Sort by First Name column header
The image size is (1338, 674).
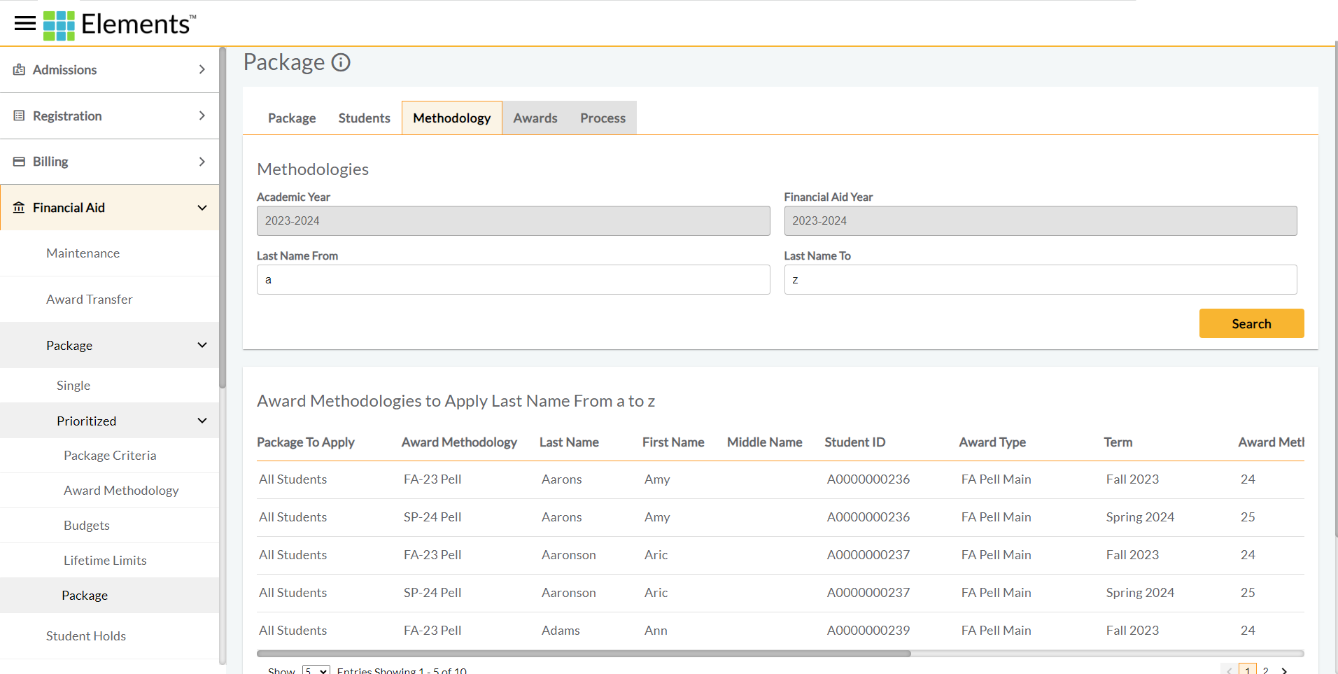(x=673, y=442)
